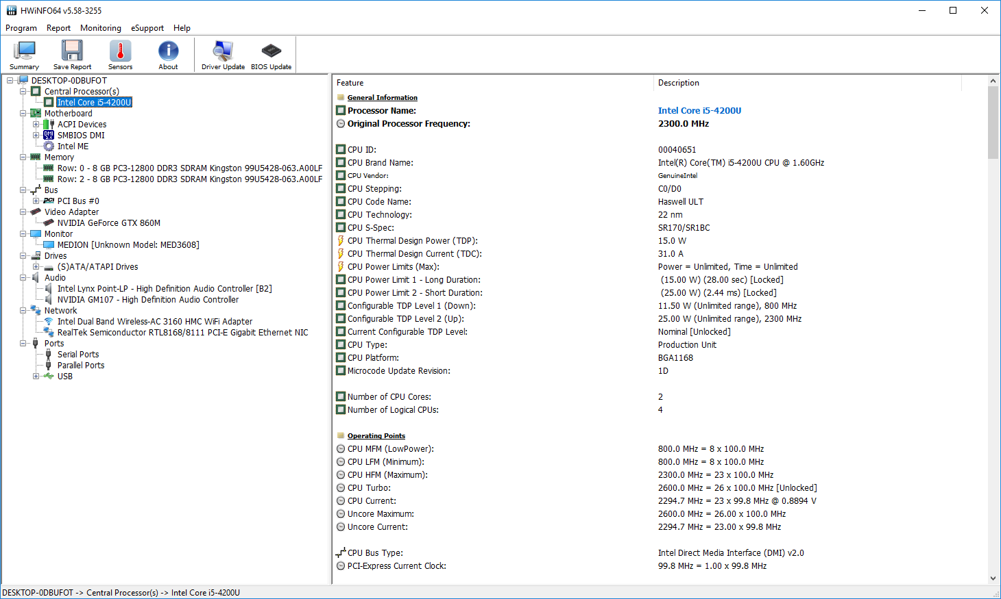Select the Uncore Maximum row
Image resolution: width=1001 pixels, height=599 pixels.
[x=660, y=514]
